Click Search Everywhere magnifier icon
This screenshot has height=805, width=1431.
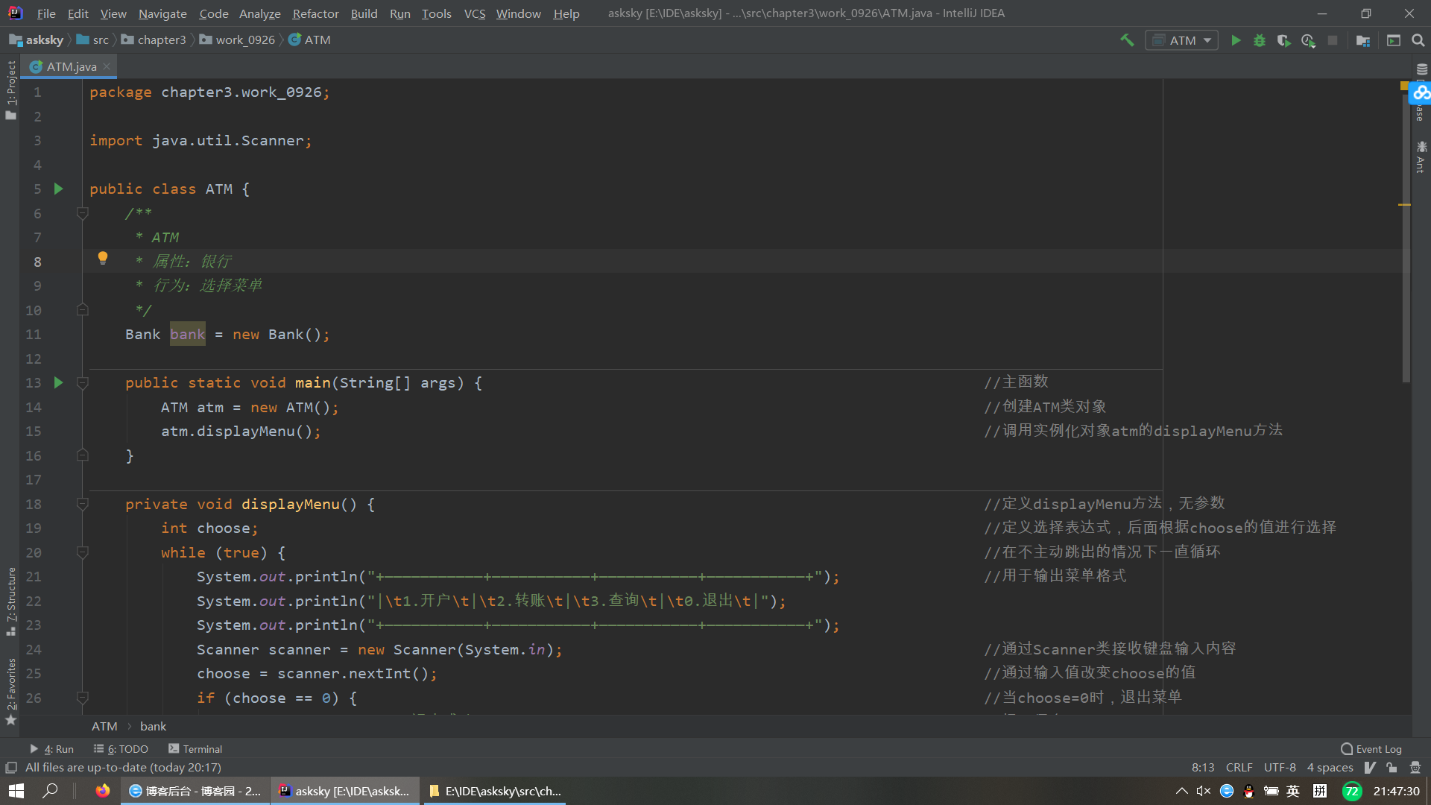click(1418, 40)
